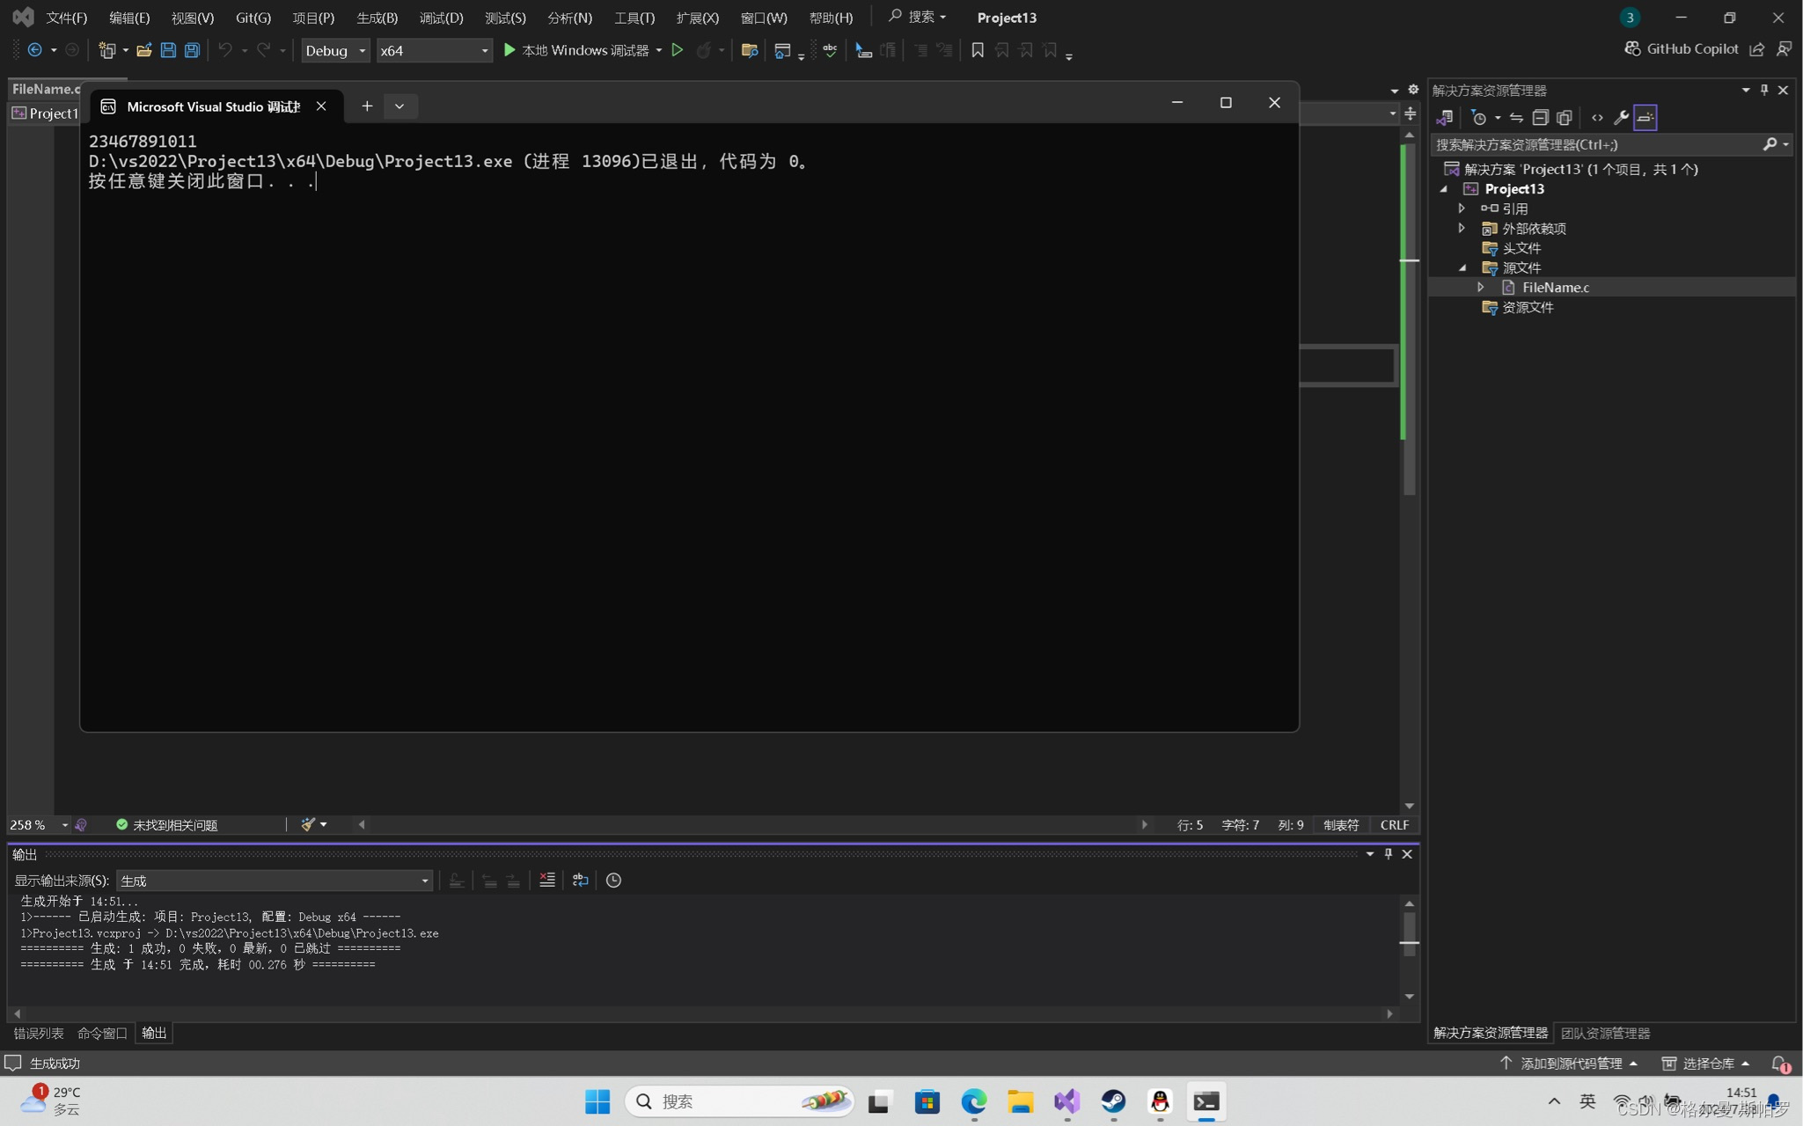
Task: Open the 生成(B) build menu
Action: point(377,18)
